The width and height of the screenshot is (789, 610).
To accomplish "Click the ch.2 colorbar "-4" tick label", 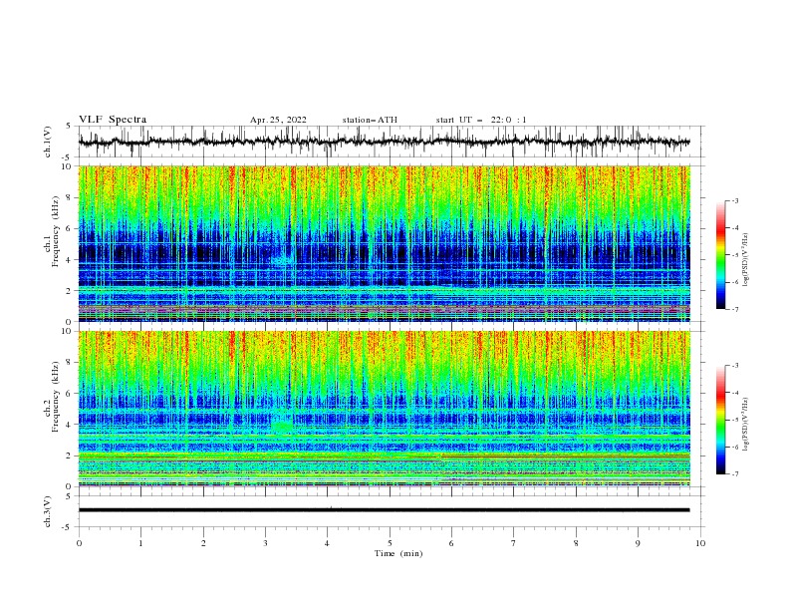I will [735, 393].
